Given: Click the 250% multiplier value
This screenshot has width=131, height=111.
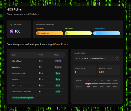Looking at the screenshot, I should pos(102,87).
